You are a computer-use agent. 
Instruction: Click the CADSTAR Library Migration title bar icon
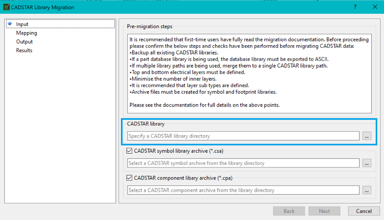tap(6, 7)
